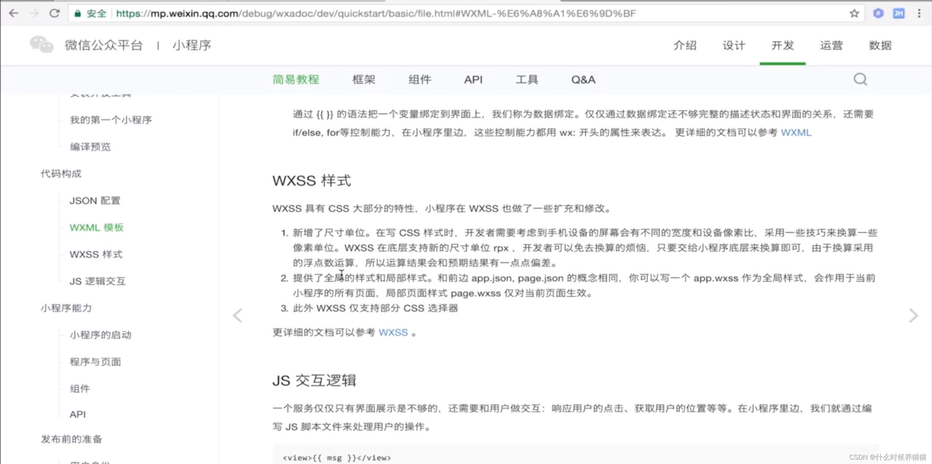
Task: Open the 运营 top navigation tab
Action: coord(831,45)
